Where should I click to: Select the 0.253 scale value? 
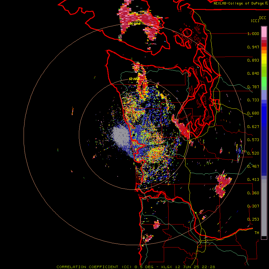253,219
